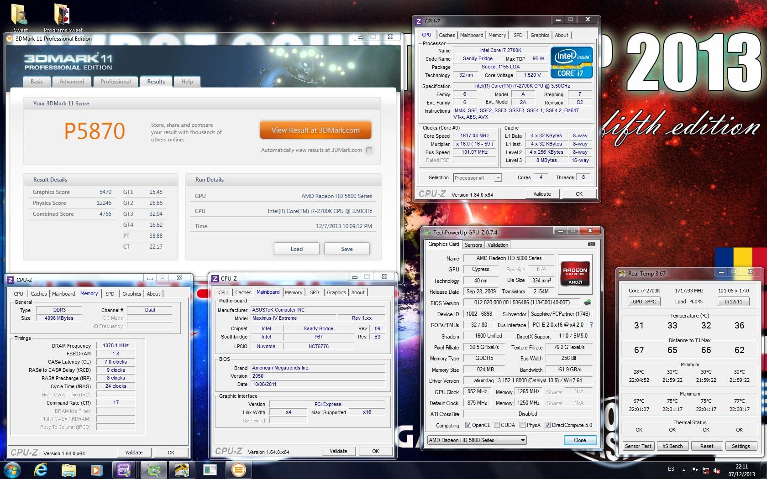
Task: Click the muted volume tray icon
Action: pyautogui.click(x=717, y=470)
